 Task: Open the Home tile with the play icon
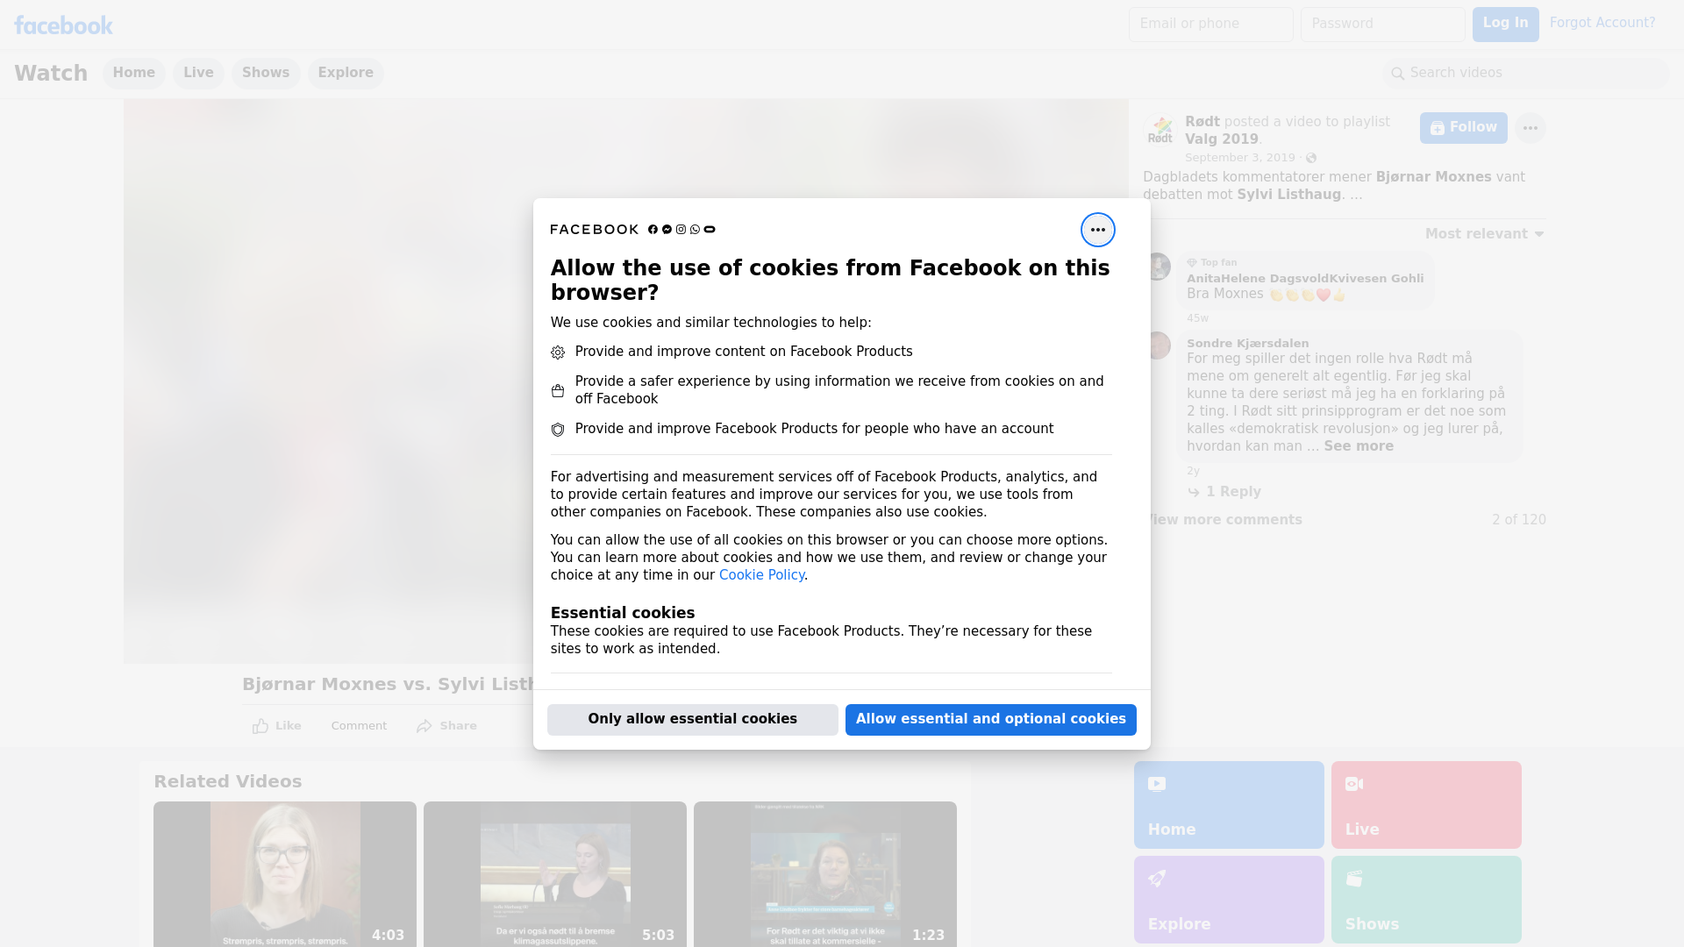point(1229,805)
